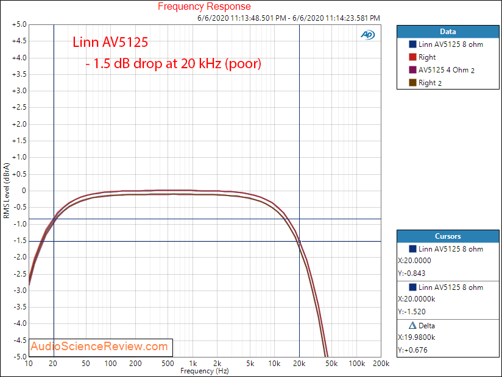Click the first cursor's Linn AV5125 8 ohm label
Image resolution: width=502 pixels, height=377 pixels.
(451, 249)
